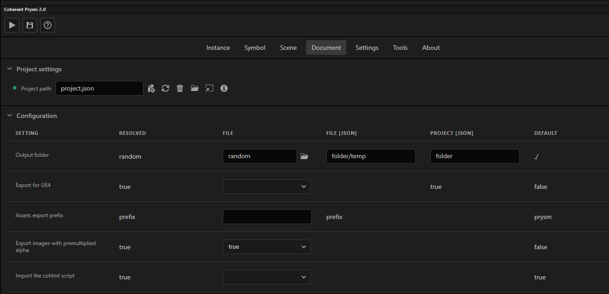This screenshot has width=609, height=294.
Task: Click default value true for cohtml script
Action: 540,277
